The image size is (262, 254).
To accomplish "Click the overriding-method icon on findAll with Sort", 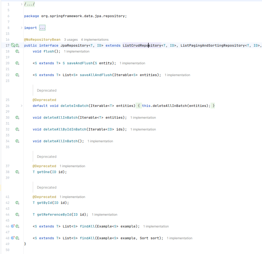I will click(13, 238).
